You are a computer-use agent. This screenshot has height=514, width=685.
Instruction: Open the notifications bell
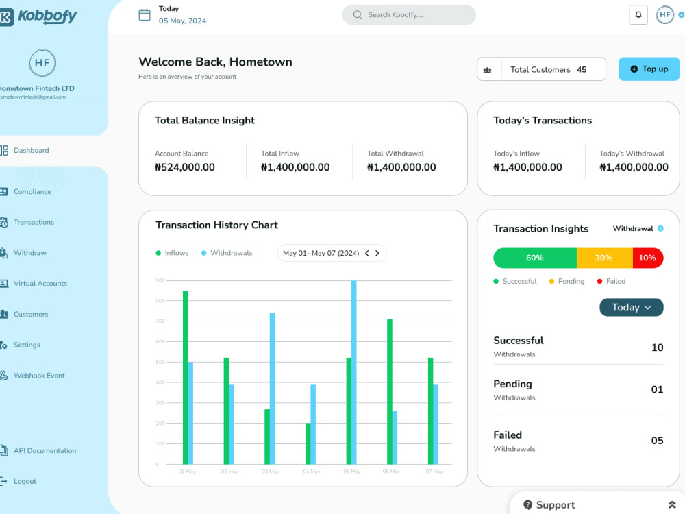[x=638, y=15]
